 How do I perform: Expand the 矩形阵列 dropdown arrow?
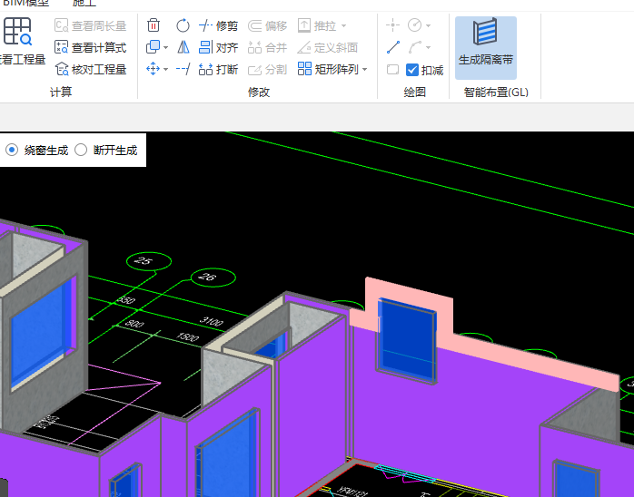tap(365, 69)
